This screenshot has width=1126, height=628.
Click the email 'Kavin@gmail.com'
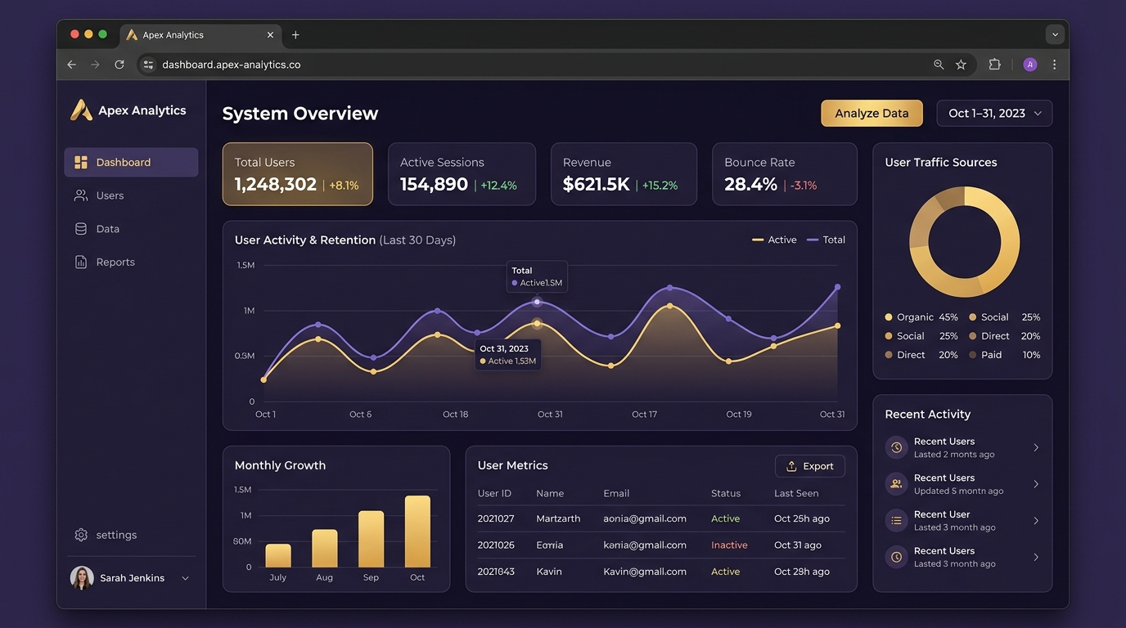coord(645,572)
